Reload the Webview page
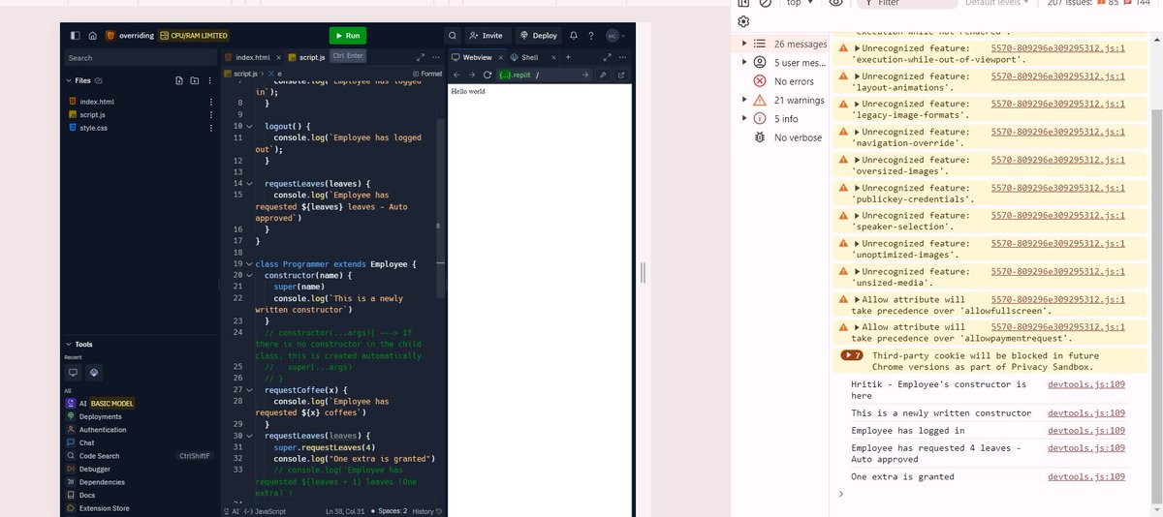Screen dimensions: 1163x517 click(487, 75)
